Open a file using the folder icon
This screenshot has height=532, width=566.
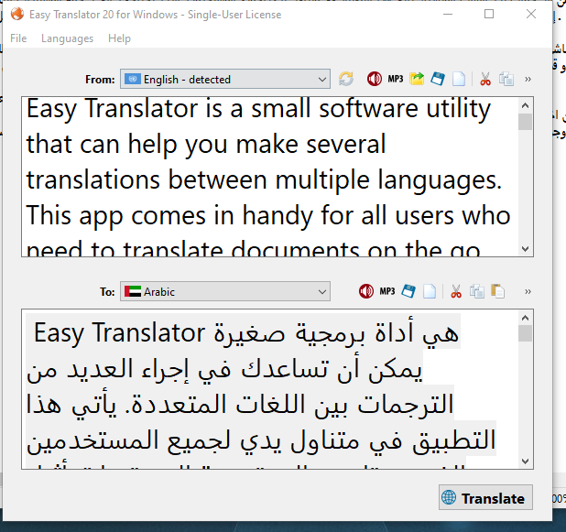click(417, 79)
